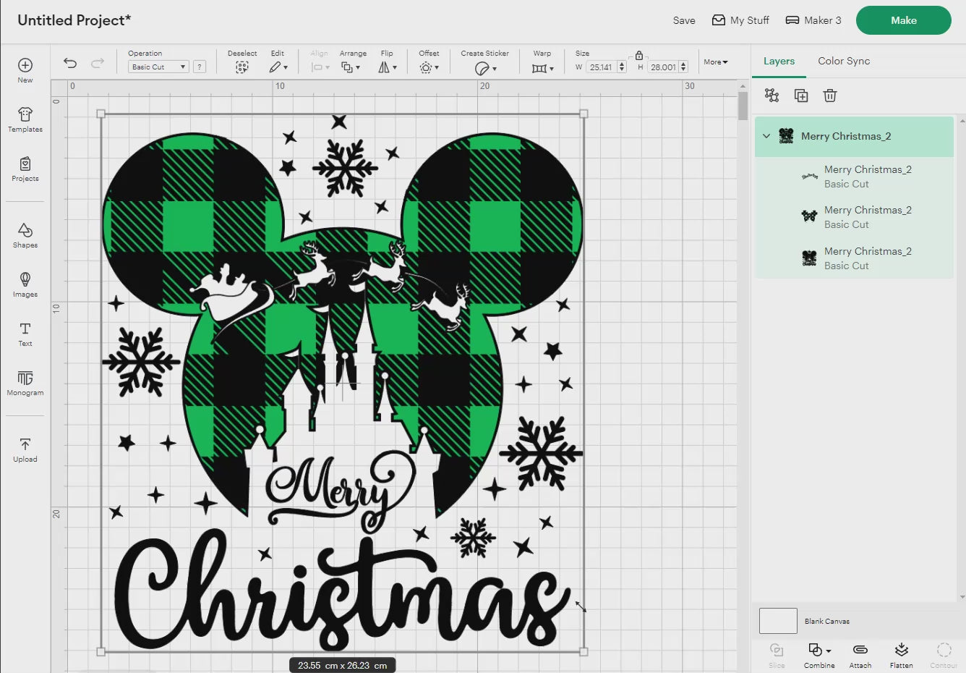Select the second Merry Christmas_2 sublayer

point(854,217)
